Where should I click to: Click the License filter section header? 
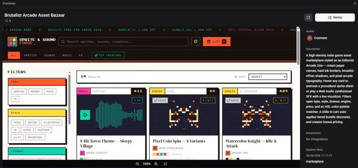37,151
